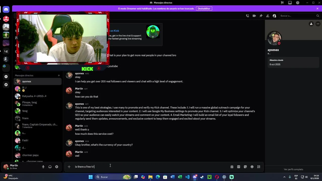Image resolution: width=322 pixels, height=181 pixels.
Task: Open the discover servers compass icon
Action: (x=6, y=85)
